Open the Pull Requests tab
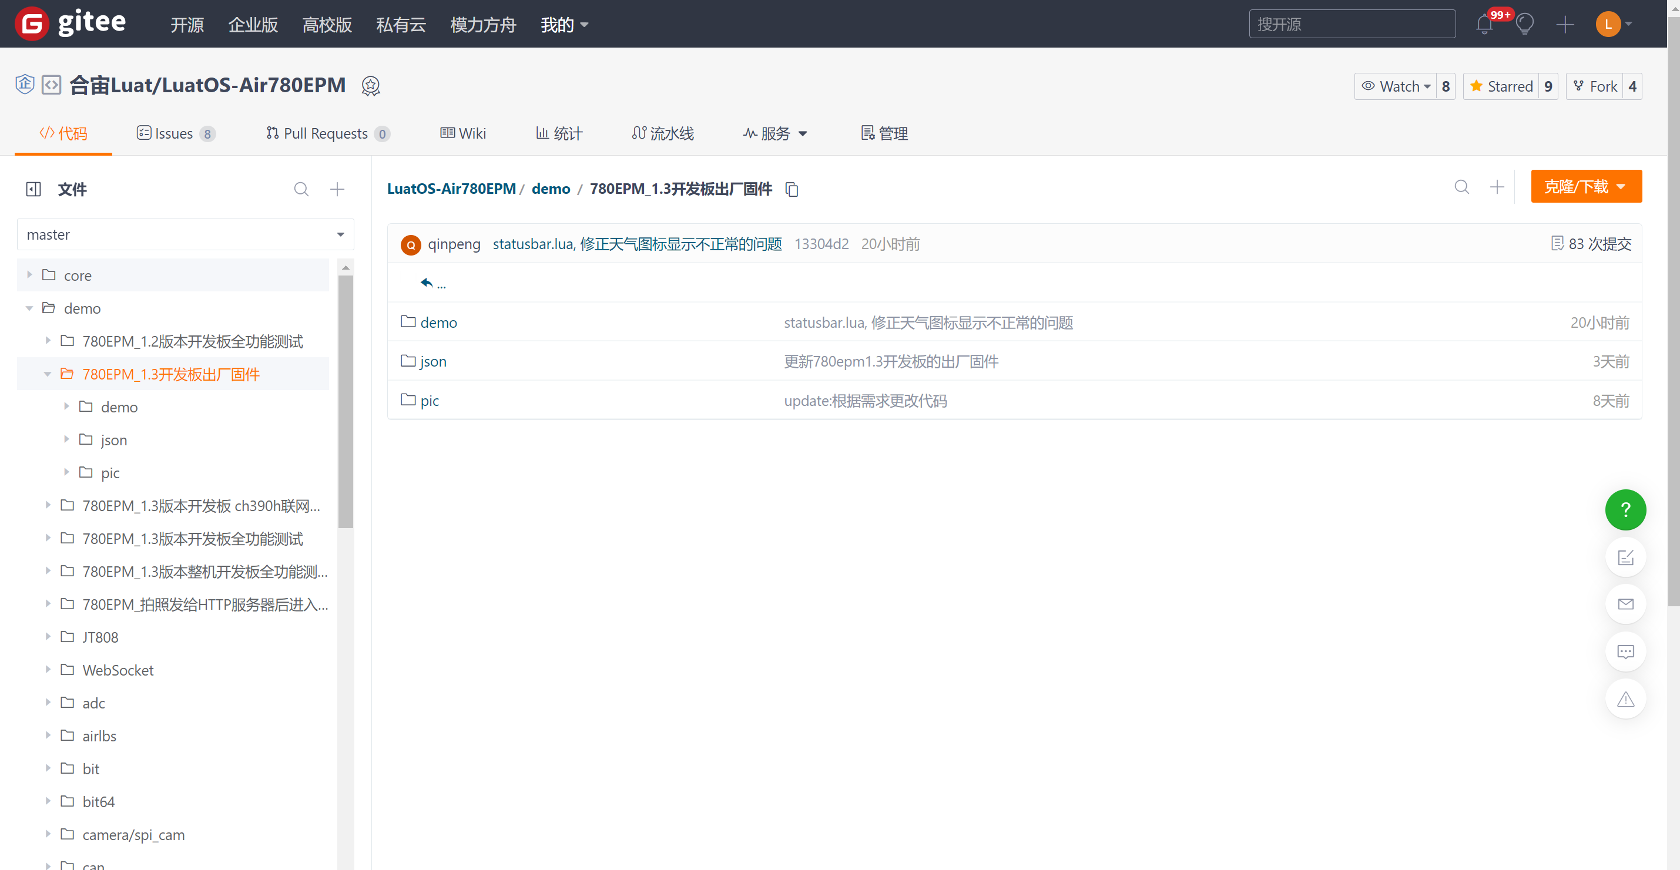 pyautogui.click(x=327, y=134)
